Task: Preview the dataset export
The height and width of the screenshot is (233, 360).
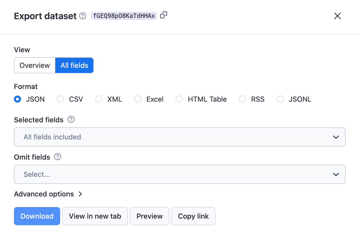Action: click(149, 216)
